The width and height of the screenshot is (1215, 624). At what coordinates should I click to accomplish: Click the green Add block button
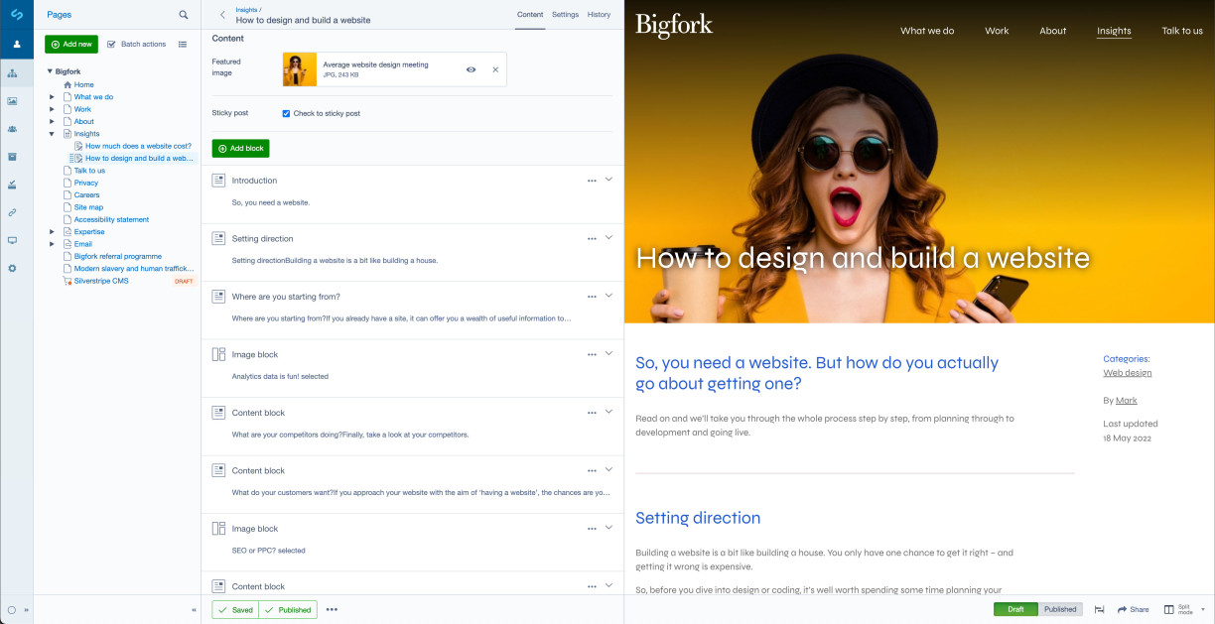[240, 148]
